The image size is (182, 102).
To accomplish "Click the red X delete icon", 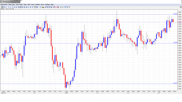I will pos(56,7).
